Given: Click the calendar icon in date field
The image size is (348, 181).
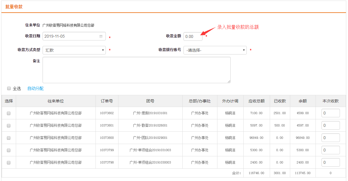Looking at the screenshot, I should pos(101,36).
